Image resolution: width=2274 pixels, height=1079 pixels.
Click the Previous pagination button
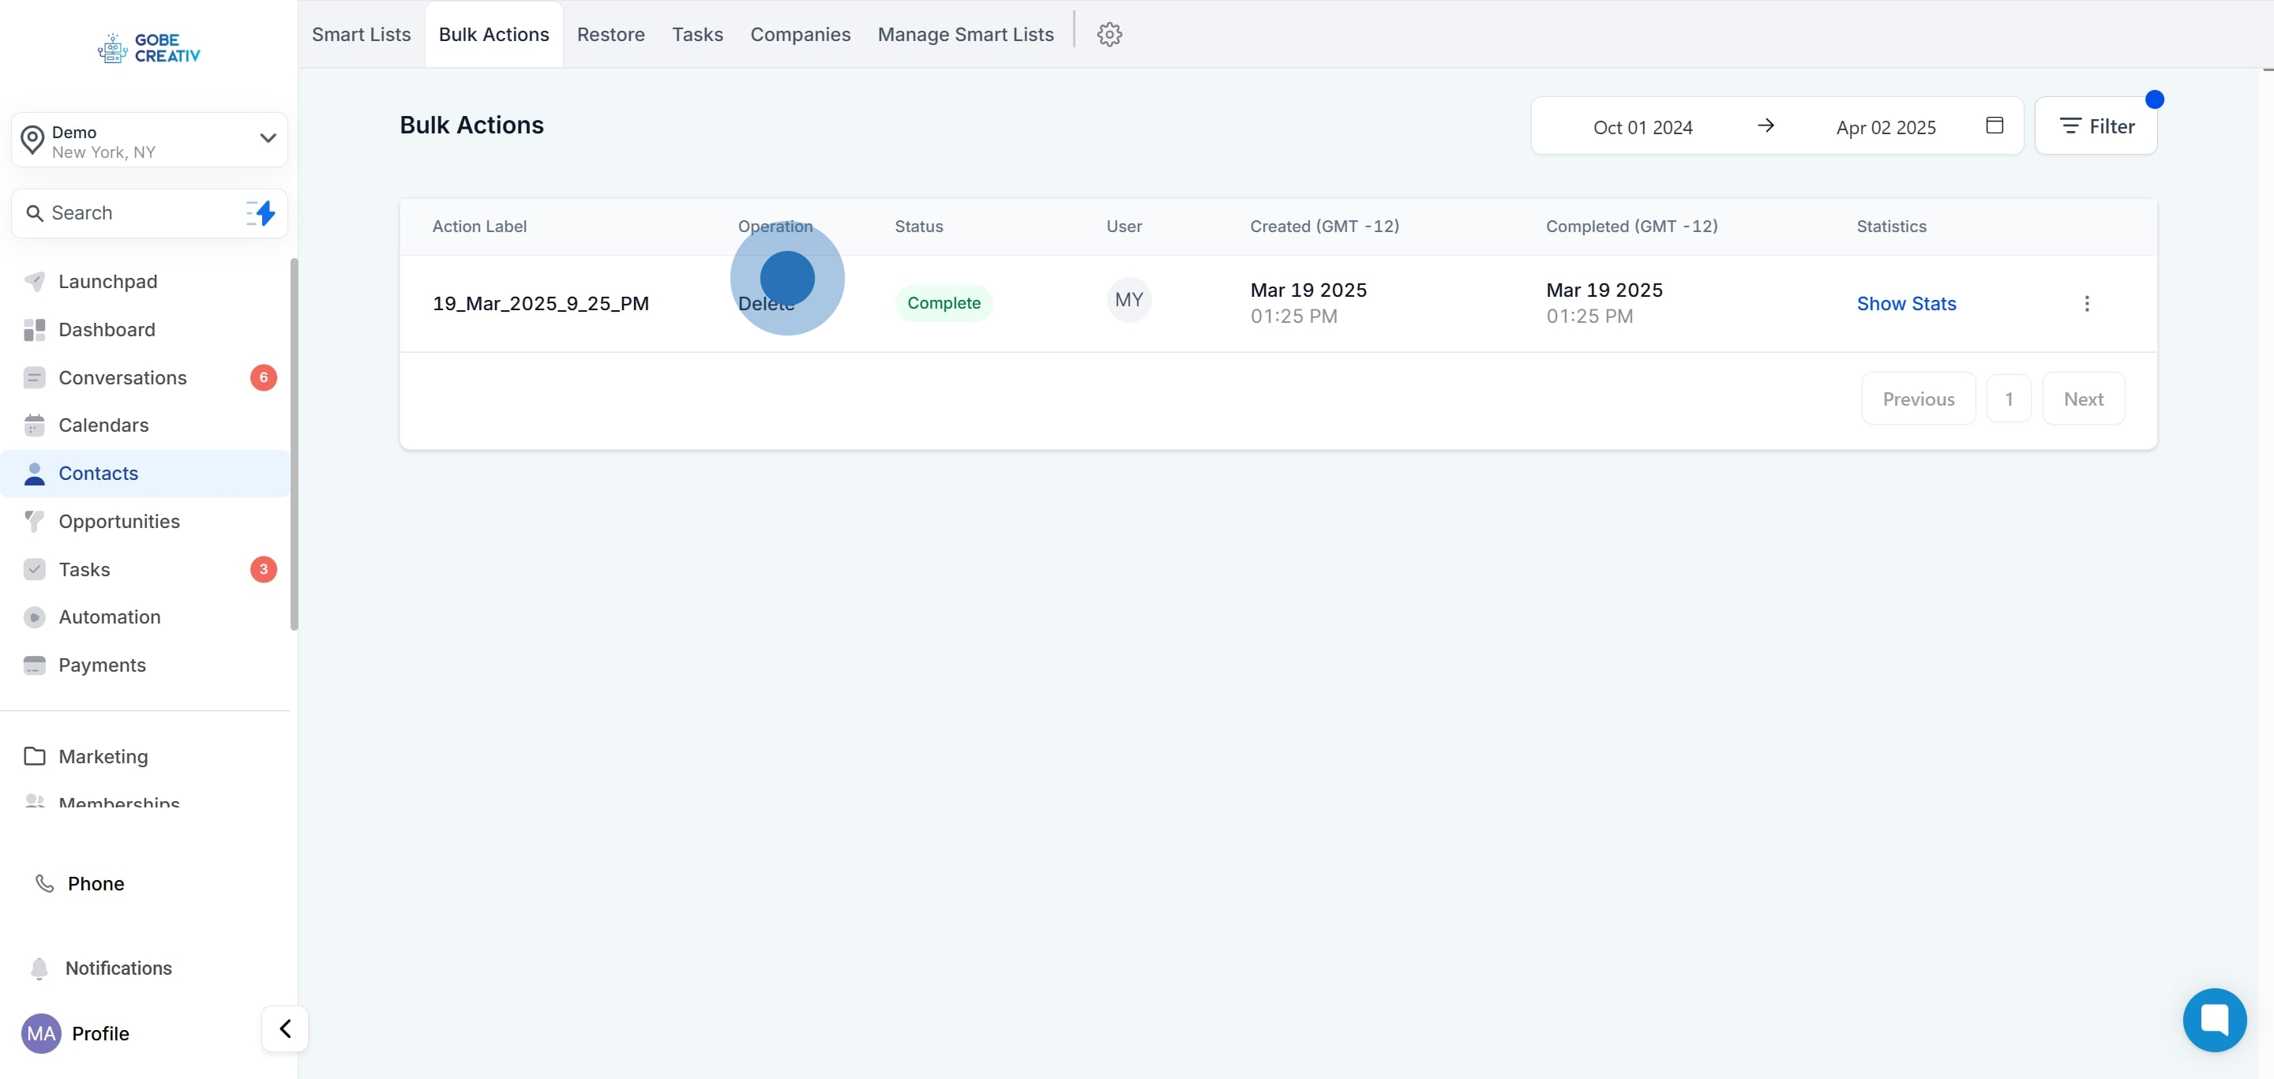1917,399
